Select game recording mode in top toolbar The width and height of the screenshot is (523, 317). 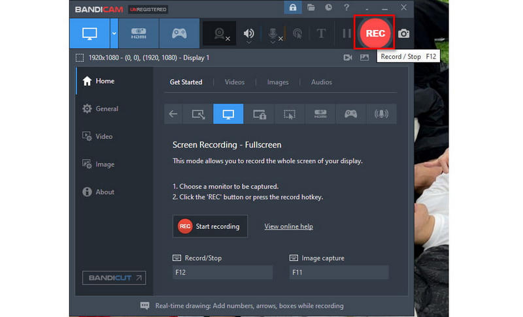178,33
